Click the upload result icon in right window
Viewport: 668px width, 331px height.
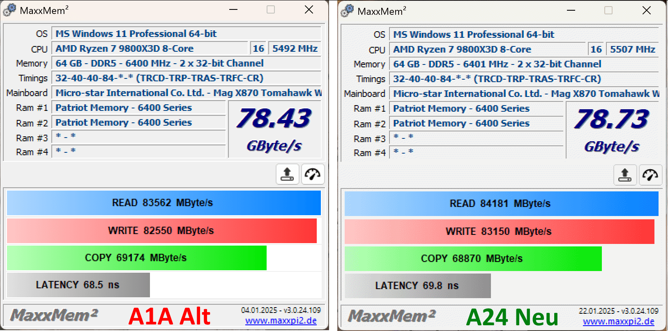[625, 175]
